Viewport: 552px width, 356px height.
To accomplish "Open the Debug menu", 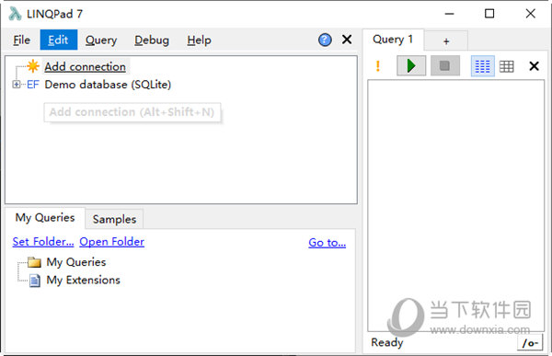I will [x=152, y=40].
